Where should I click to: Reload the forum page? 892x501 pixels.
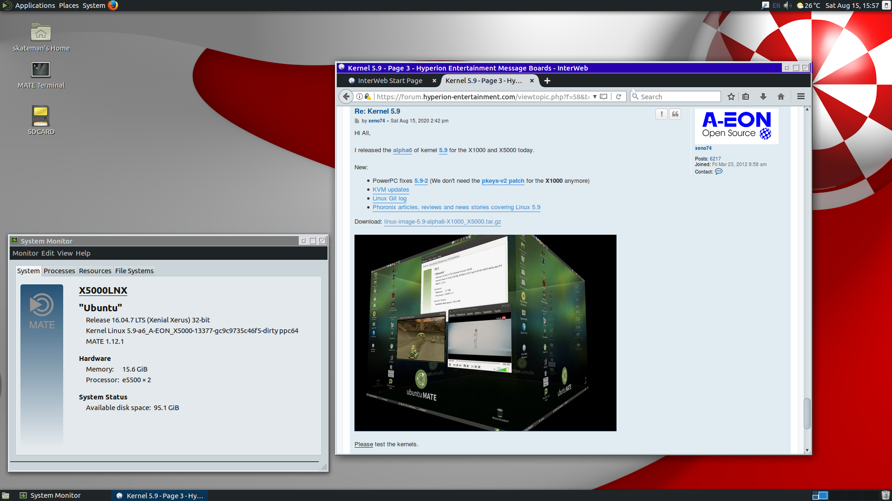click(618, 96)
